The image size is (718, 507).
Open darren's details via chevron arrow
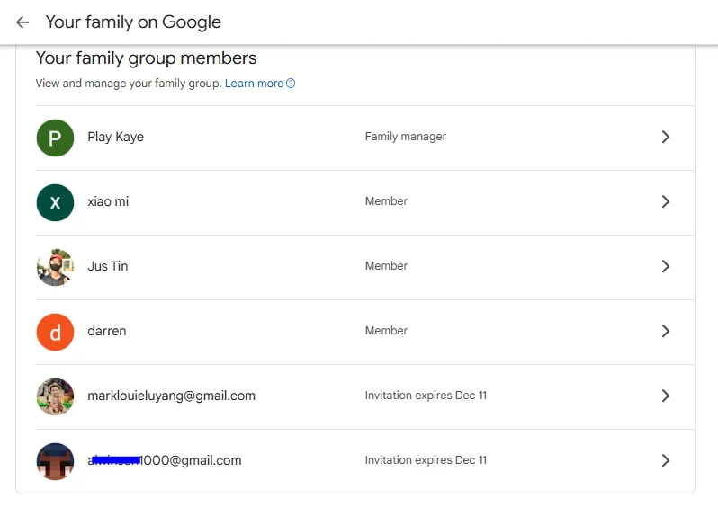click(666, 331)
